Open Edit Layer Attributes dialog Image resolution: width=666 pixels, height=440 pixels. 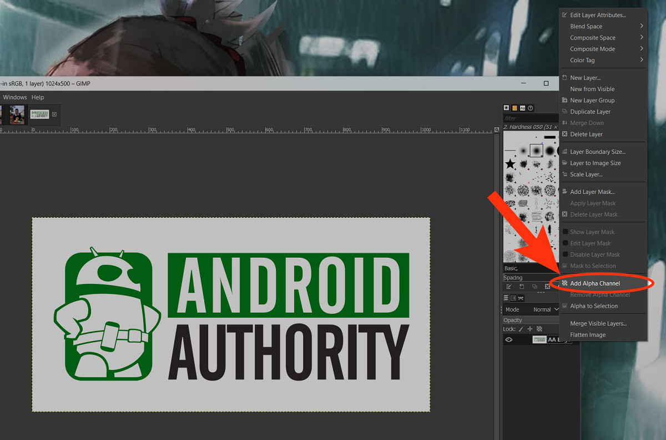coord(597,15)
